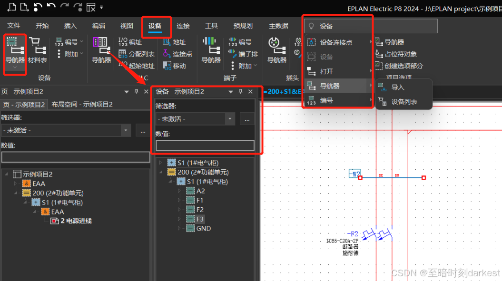The image size is (502, 281).
Task: Switch to the 工具 ribbon tab
Action: (211, 26)
